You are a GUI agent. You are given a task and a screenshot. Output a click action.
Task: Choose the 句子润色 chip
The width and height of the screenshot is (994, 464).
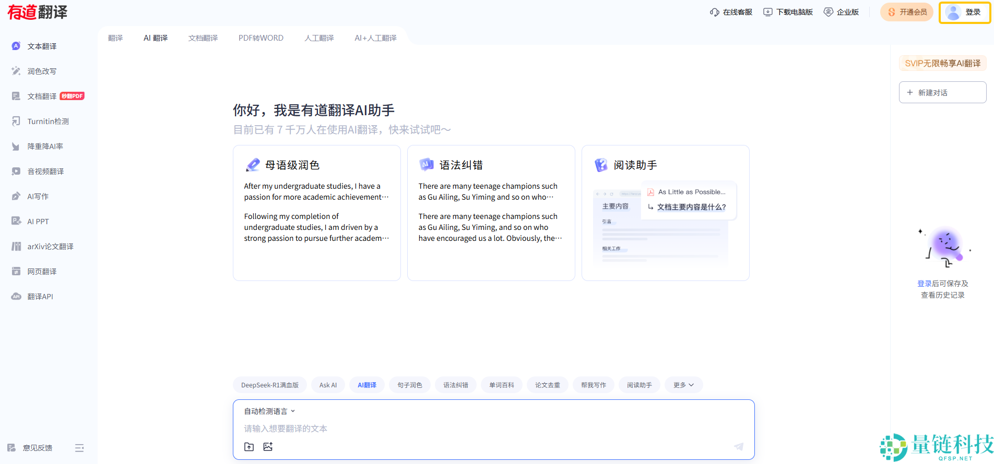[x=410, y=385]
